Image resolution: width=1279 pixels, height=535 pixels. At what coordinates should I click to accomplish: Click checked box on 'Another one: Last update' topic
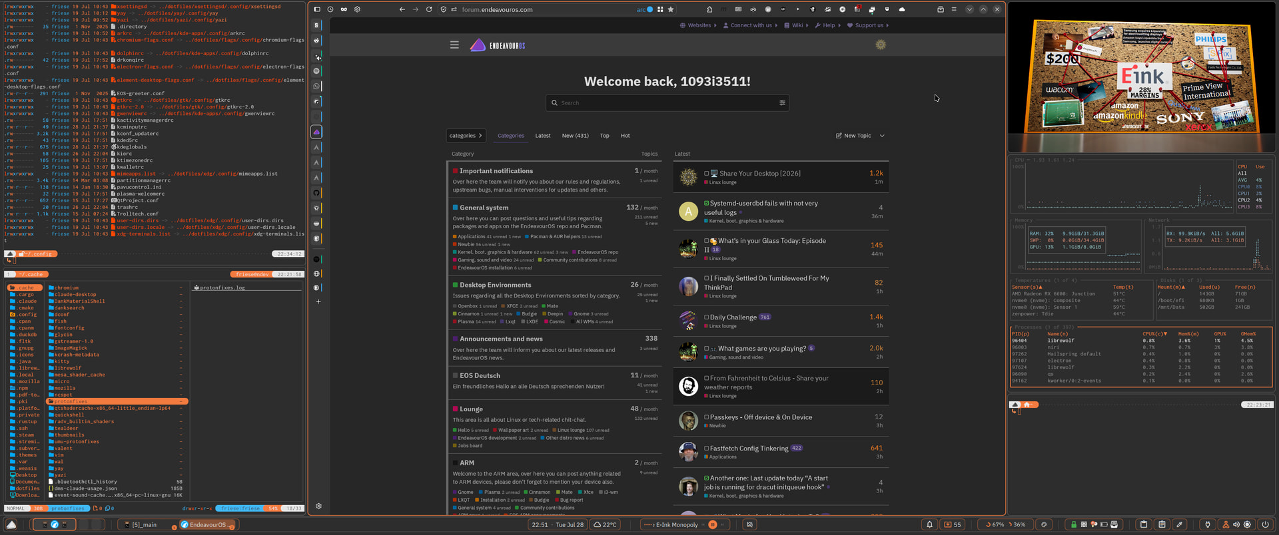(707, 478)
